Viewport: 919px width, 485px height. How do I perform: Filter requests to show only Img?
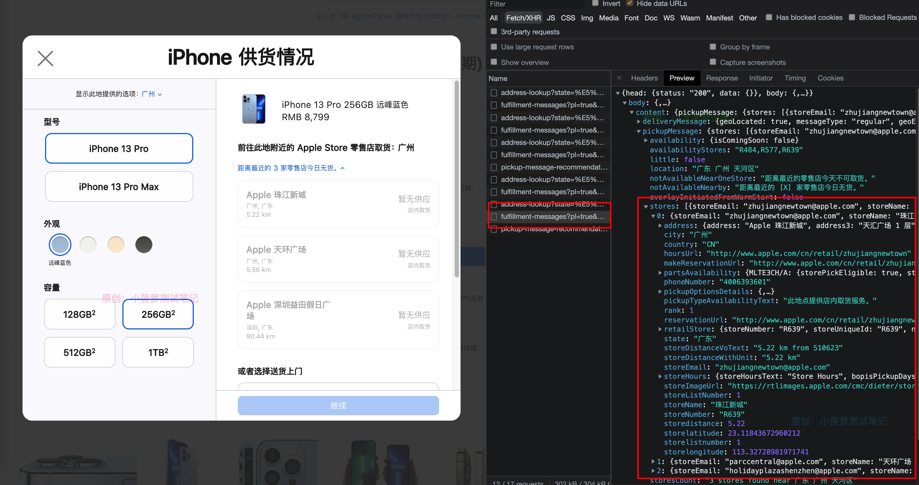pyautogui.click(x=587, y=17)
